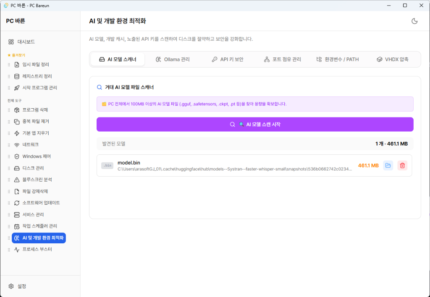The image size is (430, 297).
Task: Switch to API 키 보안 tab
Action: tap(227, 60)
